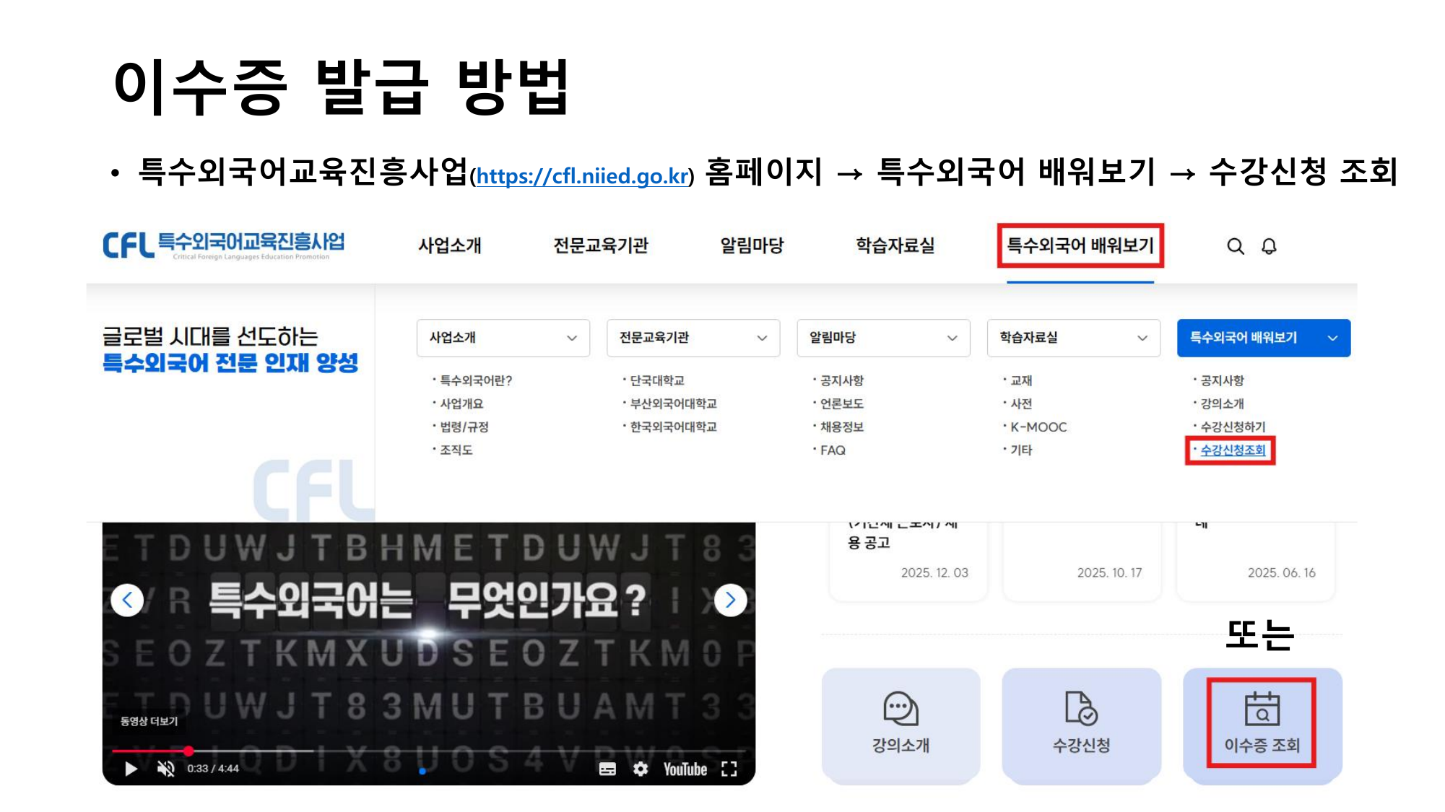The height and width of the screenshot is (812, 1445).
Task: Expand the 알림마당 dropdown
Action: pyautogui.click(x=882, y=338)
